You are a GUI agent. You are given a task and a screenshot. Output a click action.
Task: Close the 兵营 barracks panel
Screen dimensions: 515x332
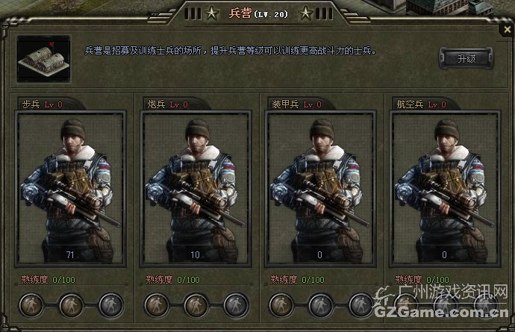[507, 30]
